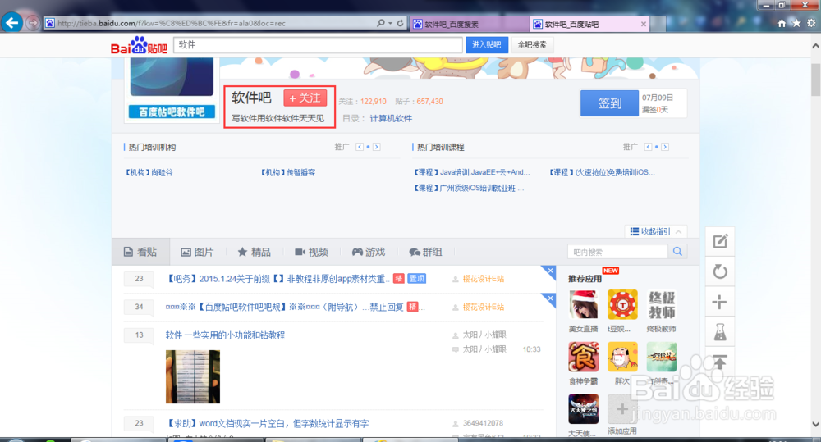
Task: Open the 【求助】word文档 post
Action: (268, 424)
